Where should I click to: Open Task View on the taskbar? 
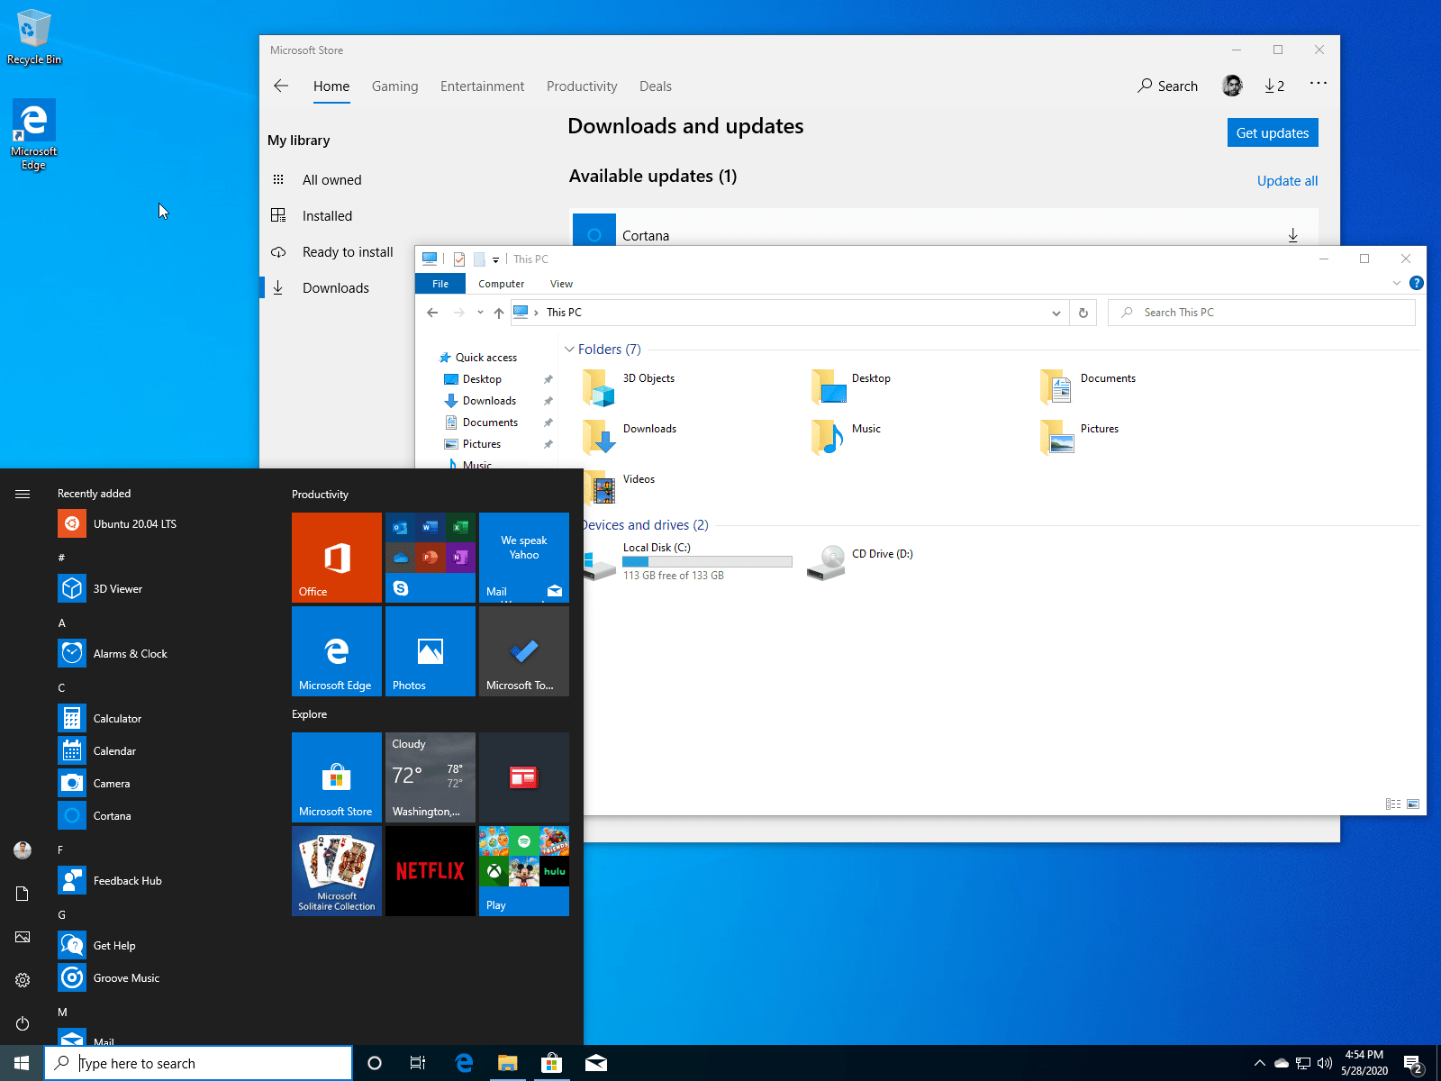pyautogui.click(x=418, y=1063)
